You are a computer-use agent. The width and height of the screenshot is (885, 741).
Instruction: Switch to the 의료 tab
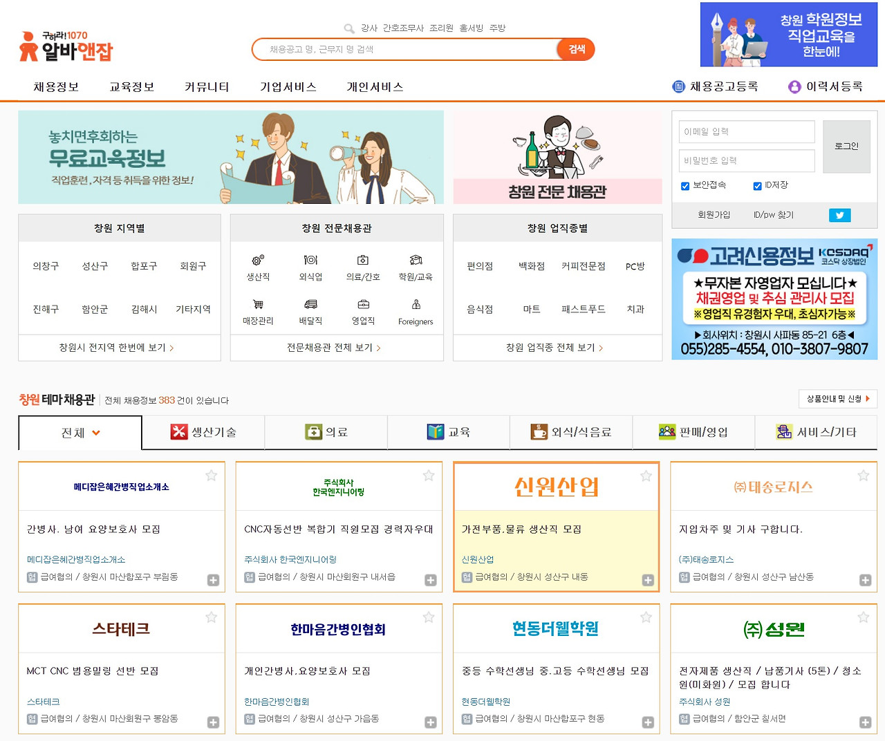(326, 432)
